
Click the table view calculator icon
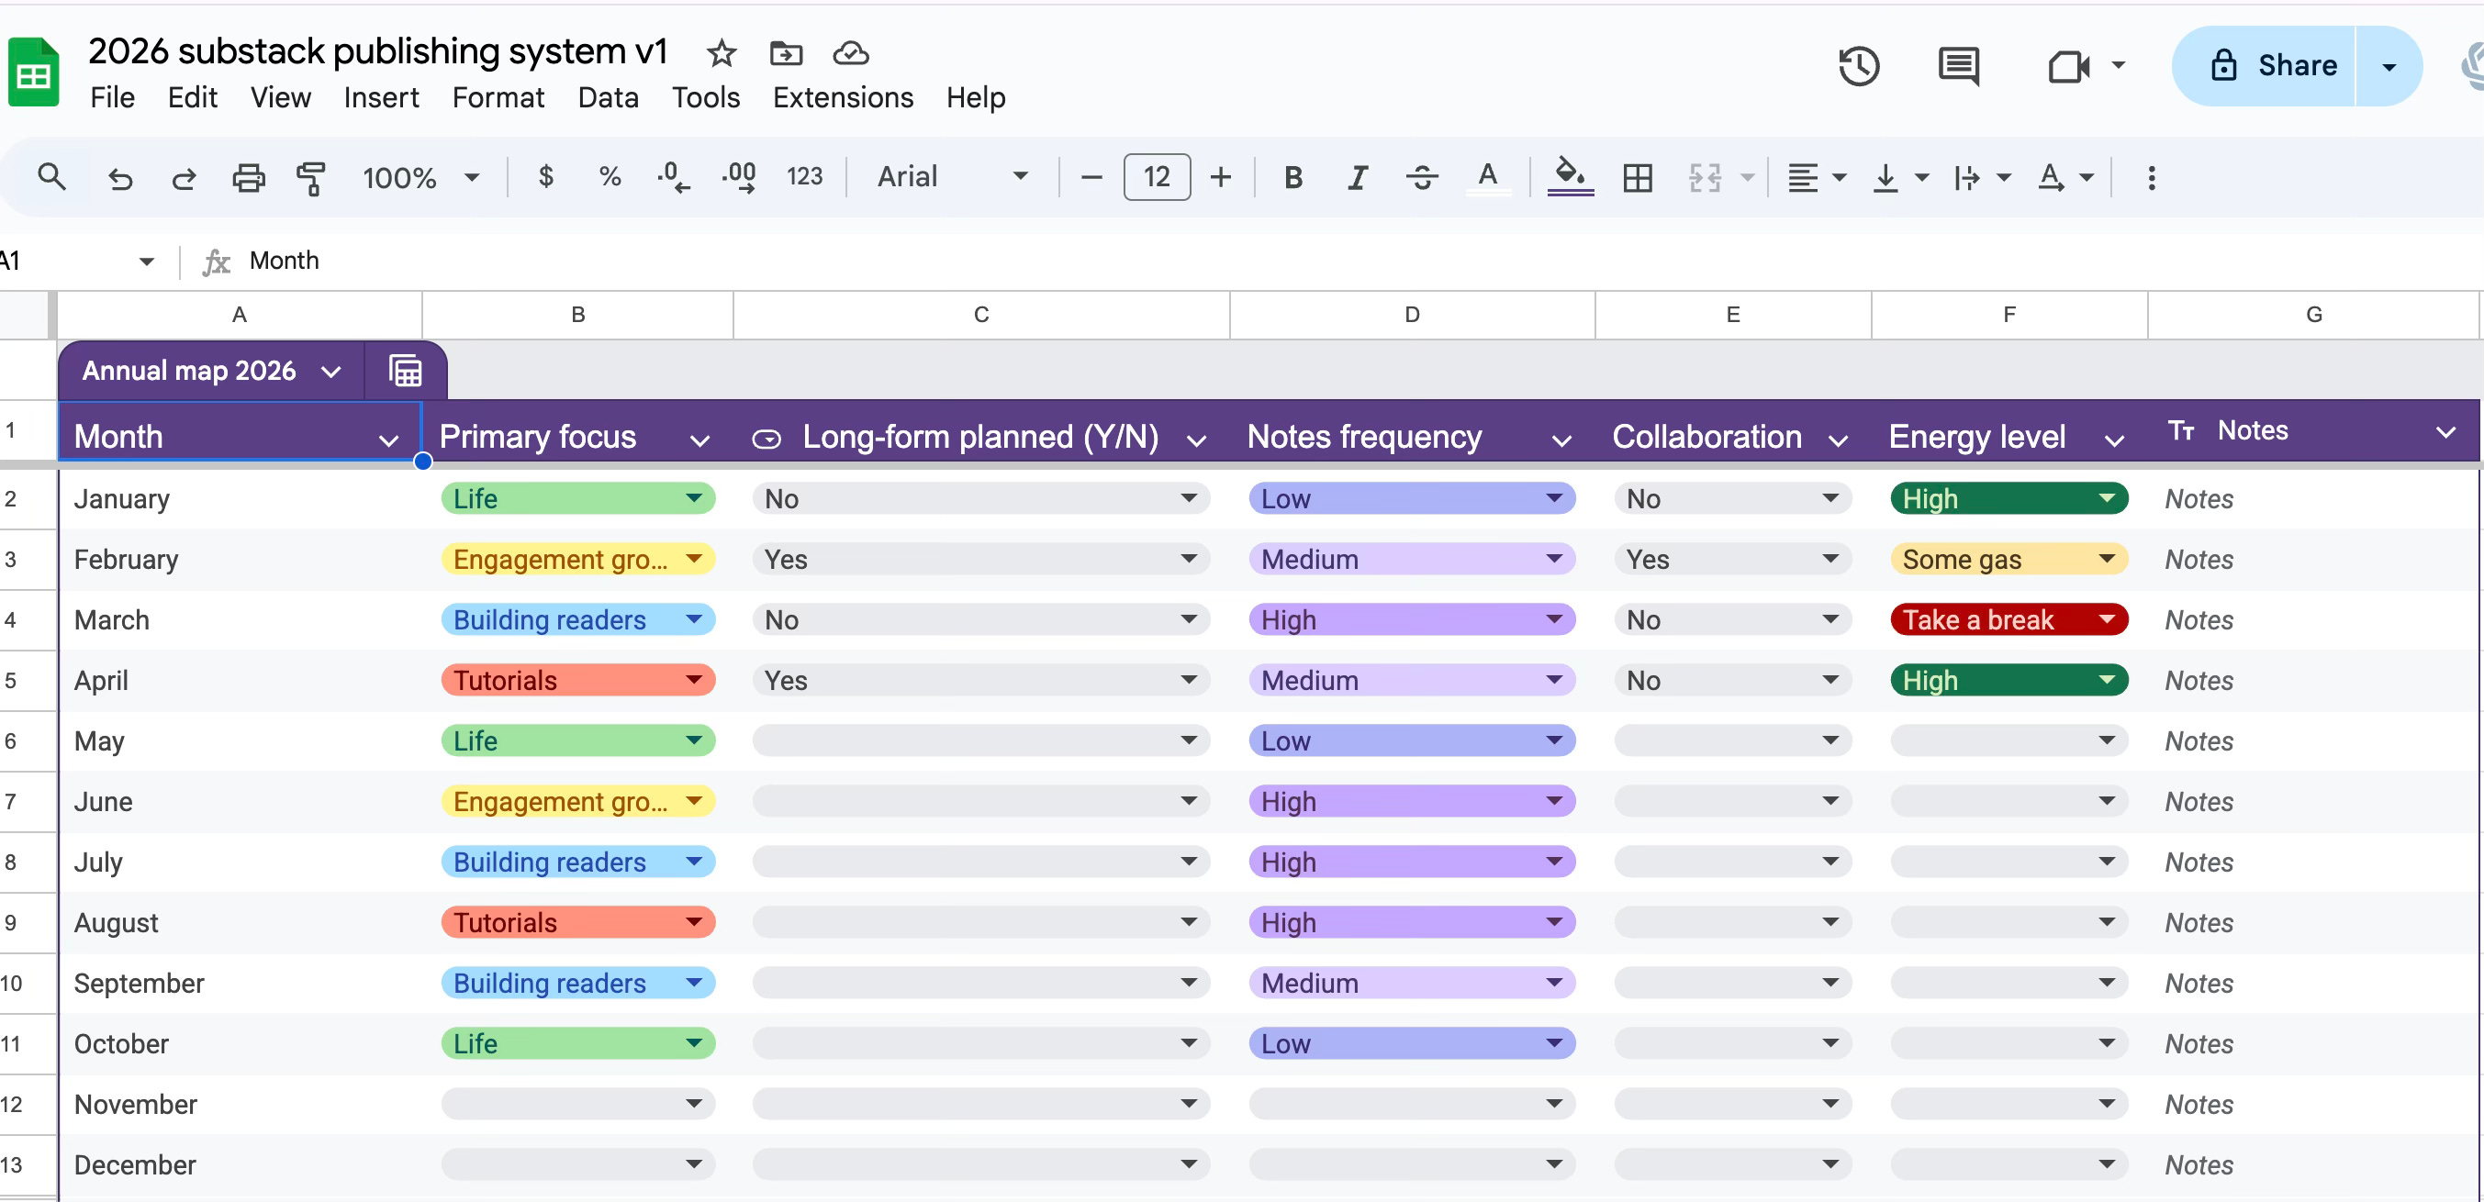point(405,371)
